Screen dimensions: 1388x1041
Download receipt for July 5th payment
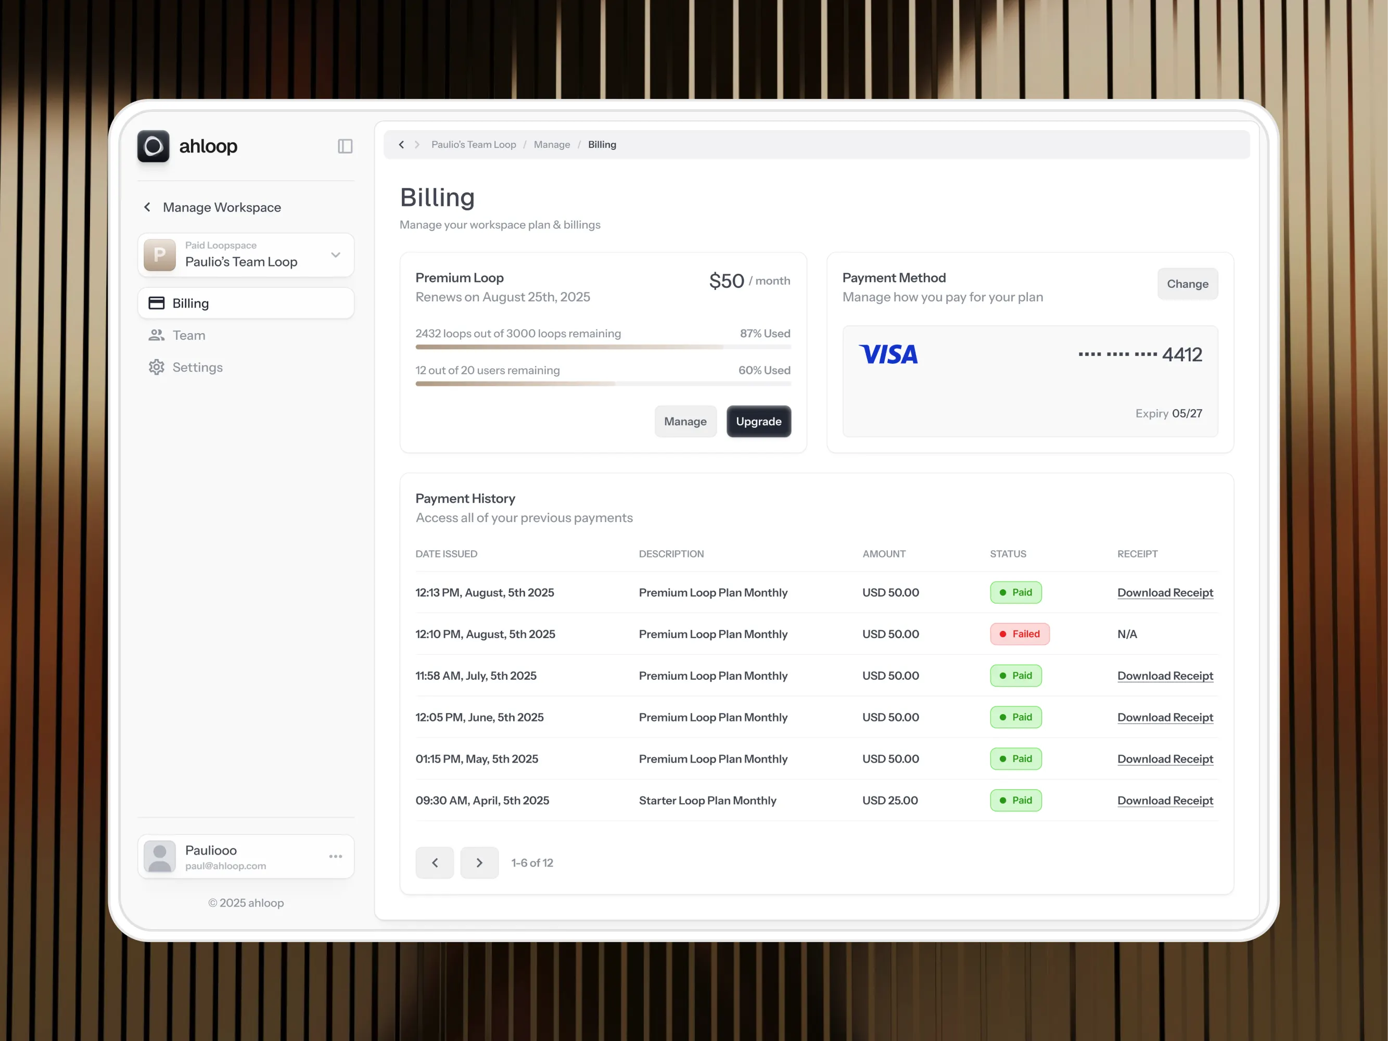[x=1165, y=676]
